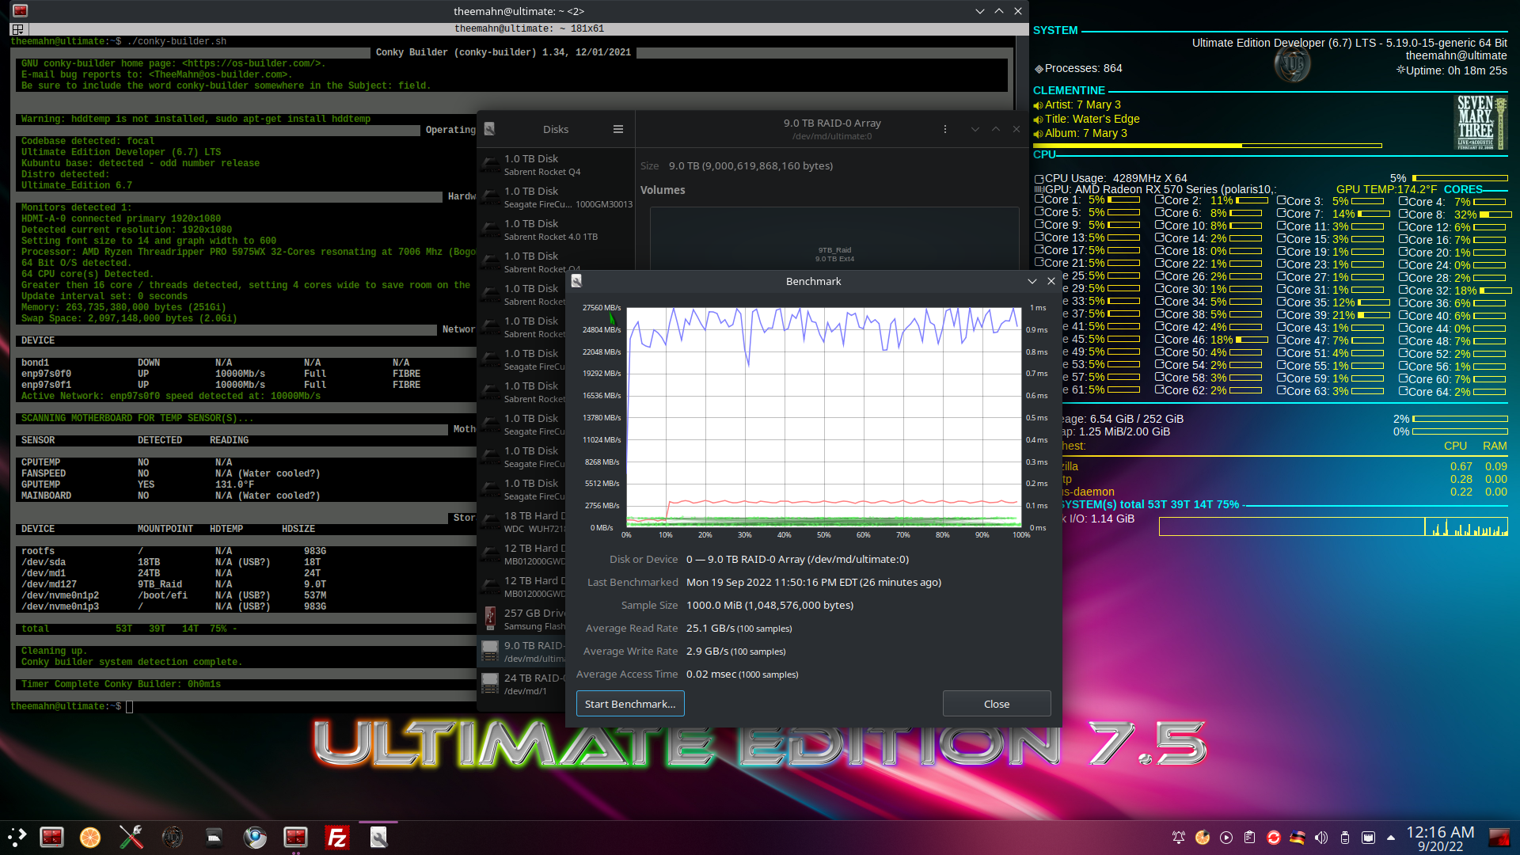The width and height of the screenshot is (1520, 855).
Task: Click the terminal window title bar icon
Action: (x=21, y=11)
